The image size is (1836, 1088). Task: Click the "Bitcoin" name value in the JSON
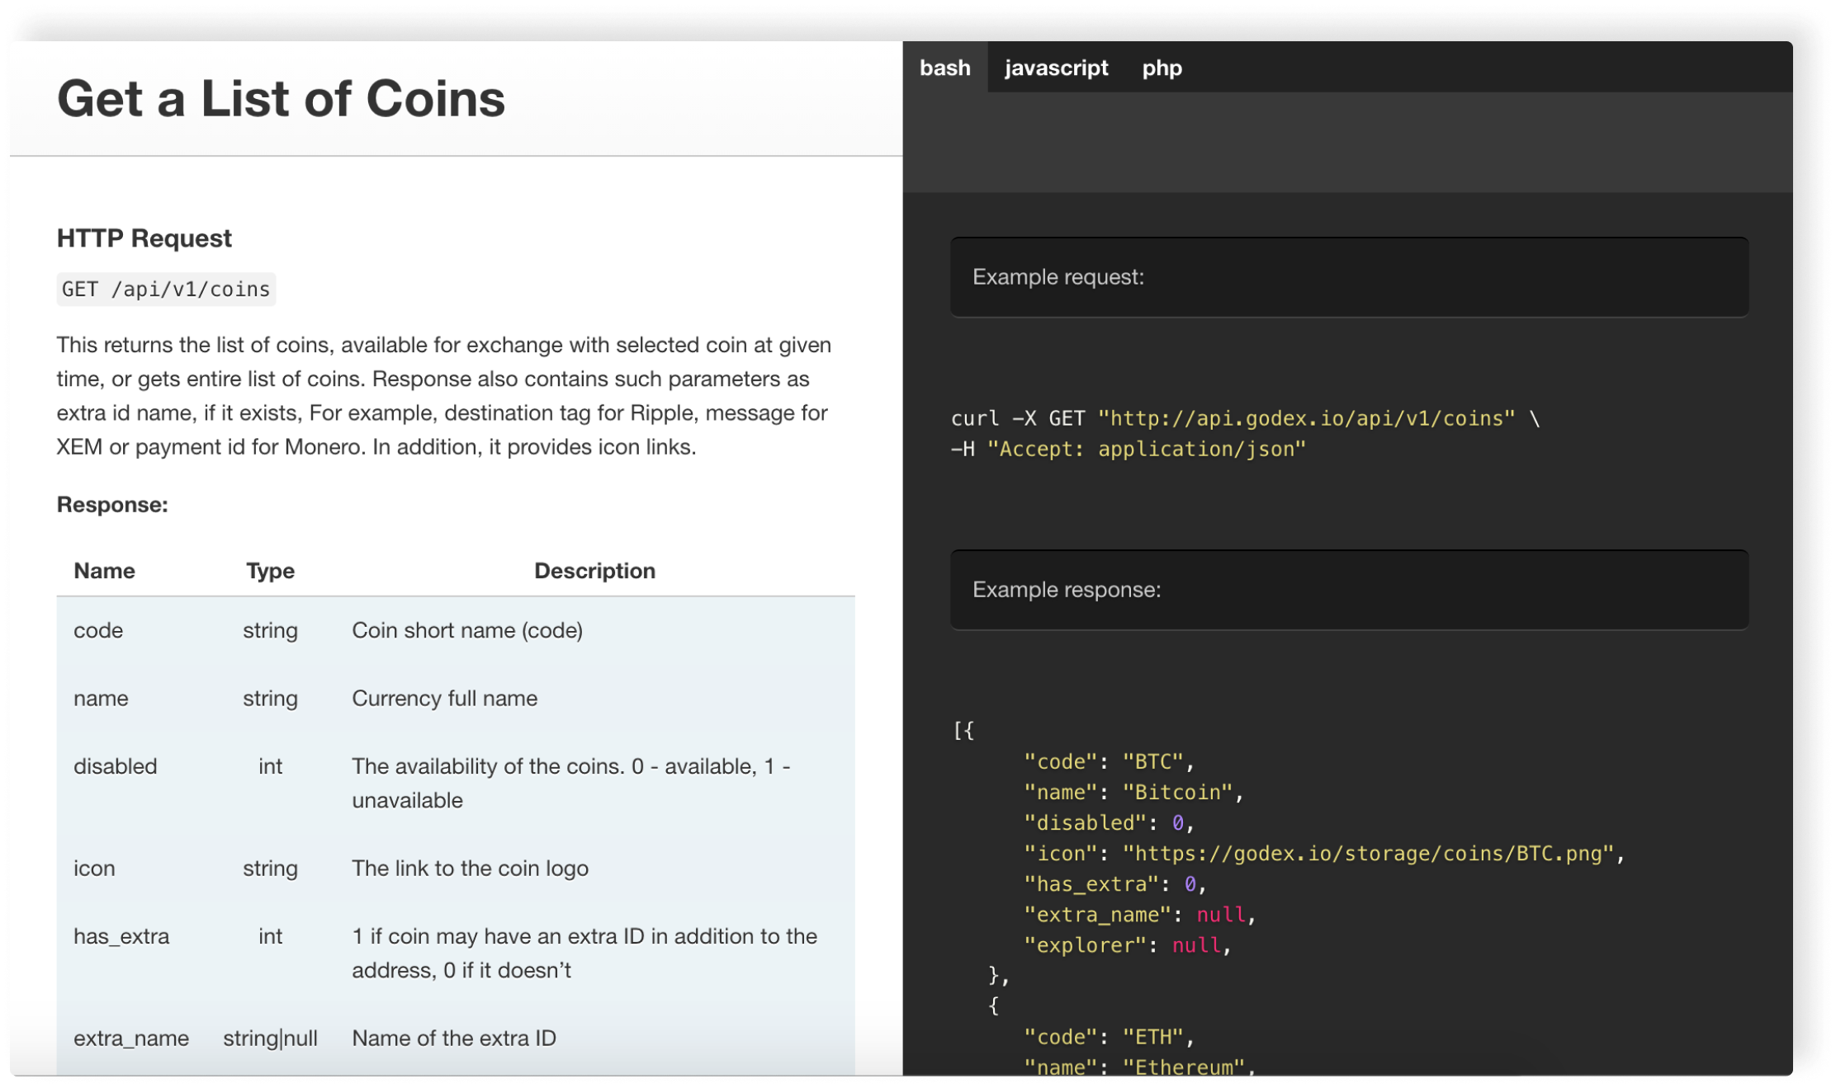coord(1177,792)
